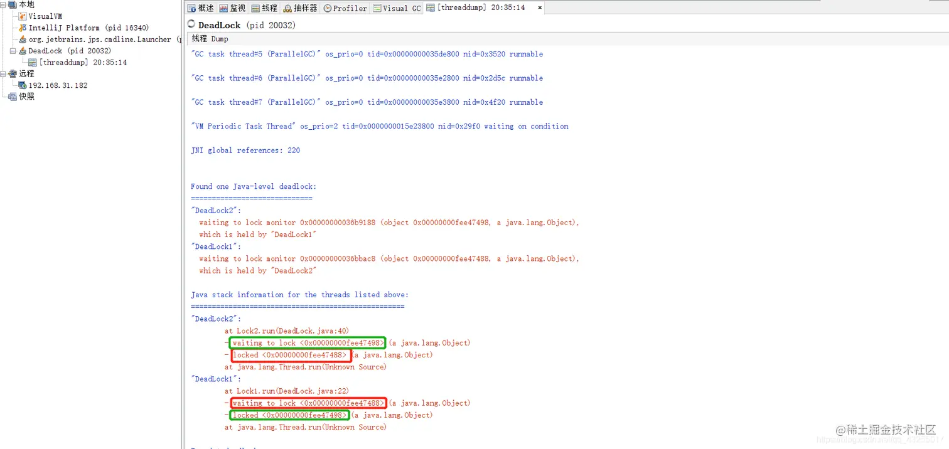Click the last java.lang.Thread.run(Unknown Source) line
Image resolution: width=949 pixels, height=449 pixels.
pyautogui.click(x=306, y=427)
